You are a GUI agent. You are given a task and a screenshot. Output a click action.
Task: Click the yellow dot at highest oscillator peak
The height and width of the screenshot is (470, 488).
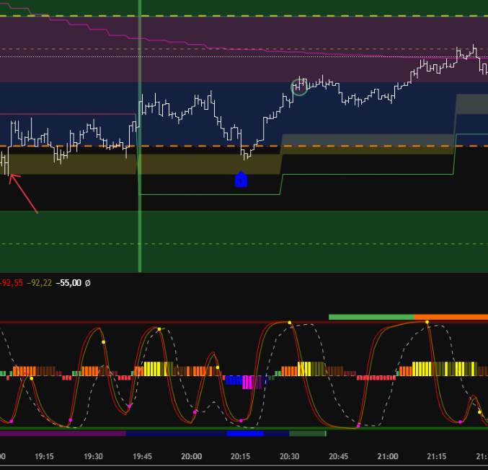pos(289,323)
